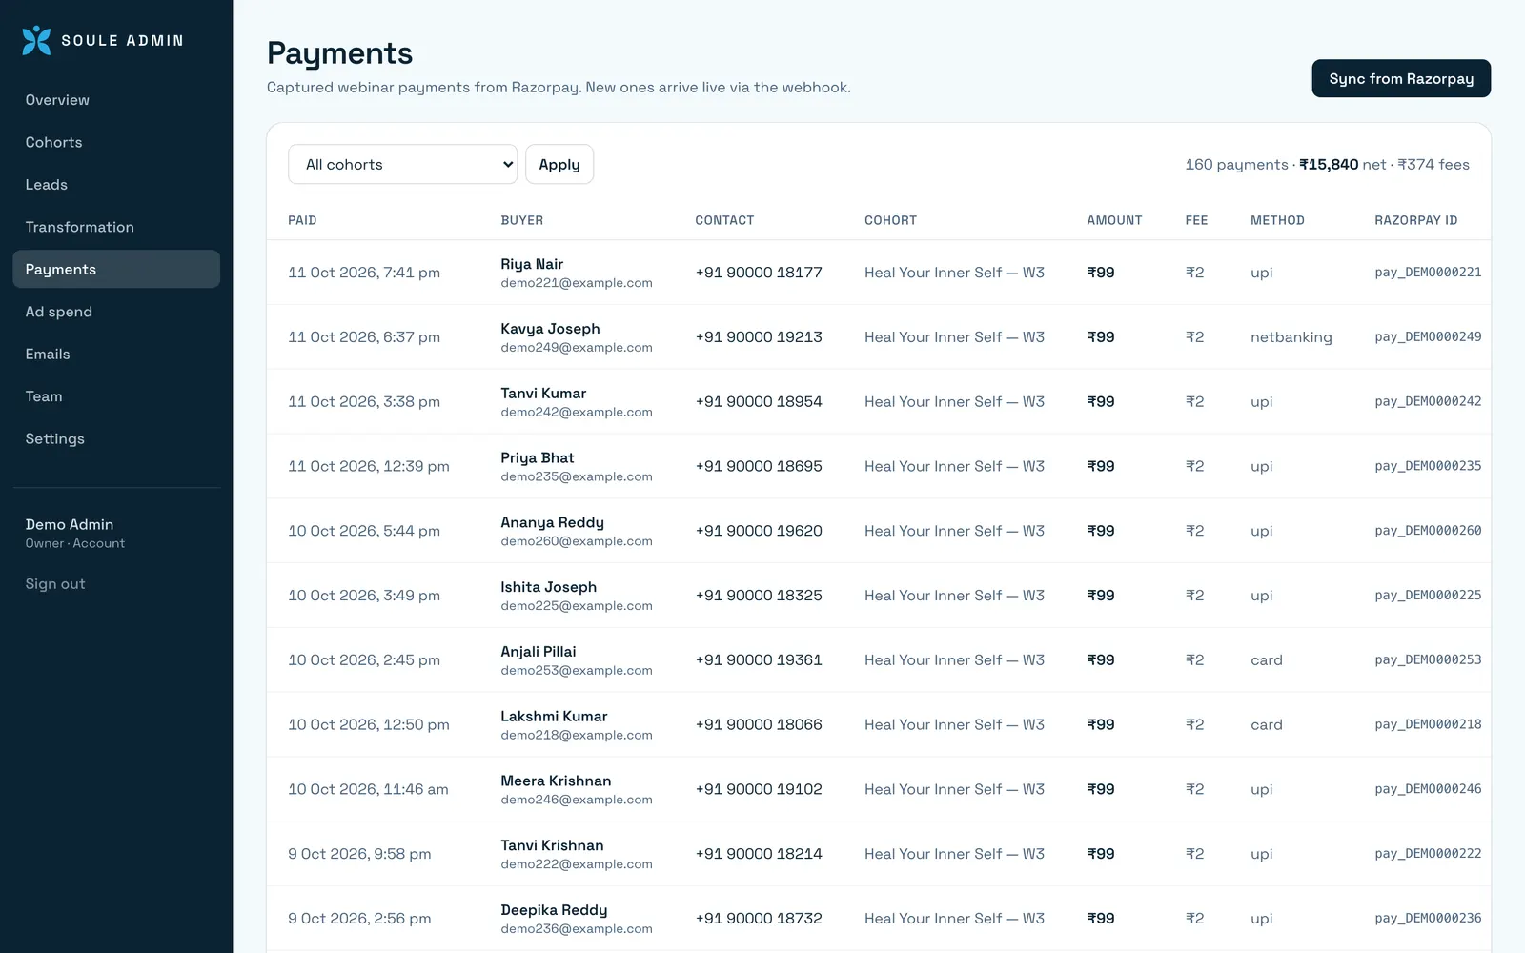Click phone +91 90000 18695
The width and height of the screenshot is (1525, 953).
(x=759, y=466)
